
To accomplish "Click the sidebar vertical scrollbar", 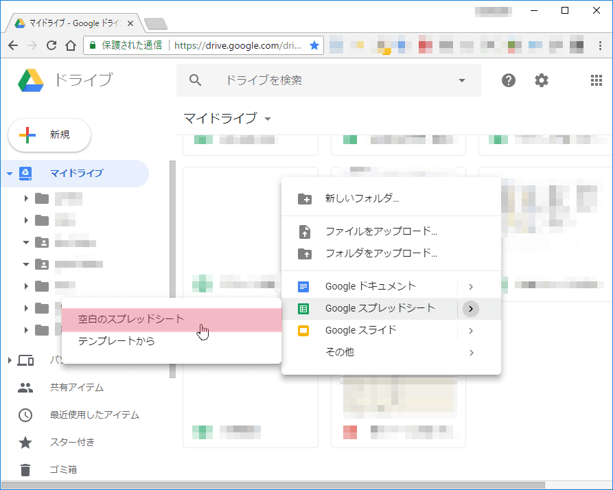I will 172,269.
